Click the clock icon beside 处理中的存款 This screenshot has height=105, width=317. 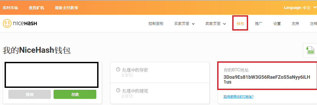118,70
